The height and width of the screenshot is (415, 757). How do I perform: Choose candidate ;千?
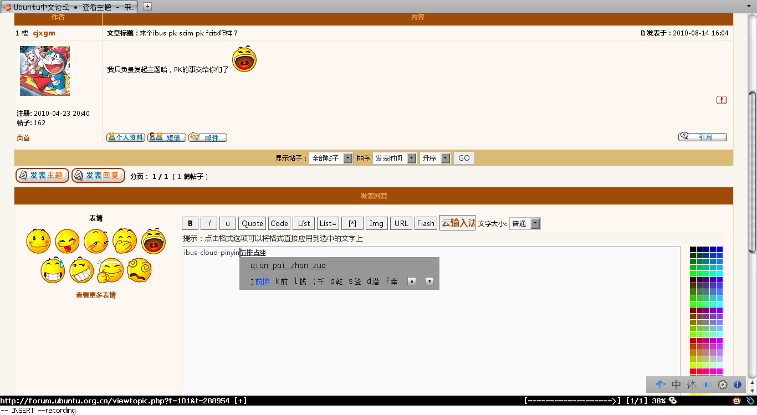point(319,281)
